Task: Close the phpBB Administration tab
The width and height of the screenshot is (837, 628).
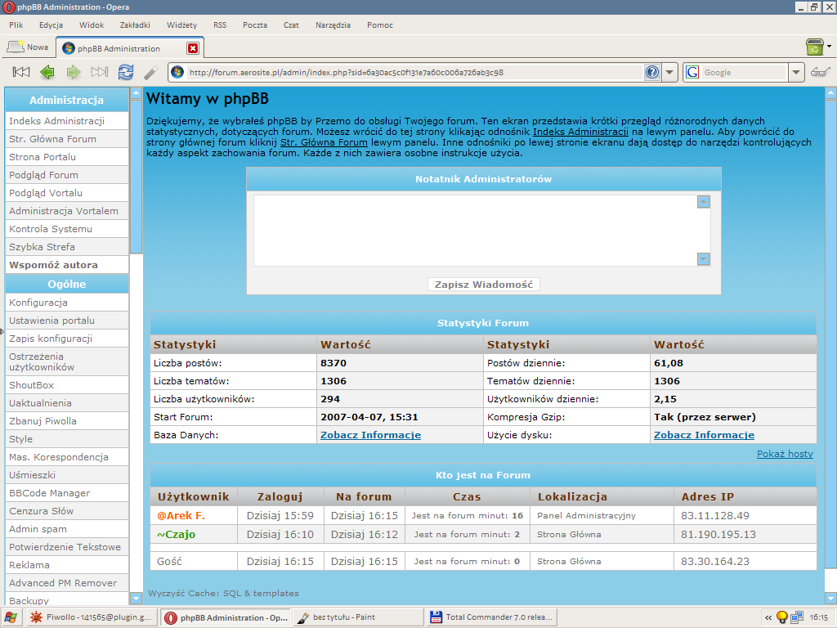Action: [193, 48]
